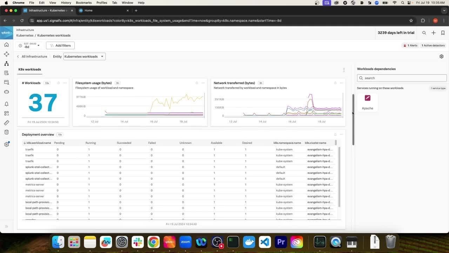This screenshot has width=449, height=253.
Task: Select the Apache service tile
Action: 368,103
